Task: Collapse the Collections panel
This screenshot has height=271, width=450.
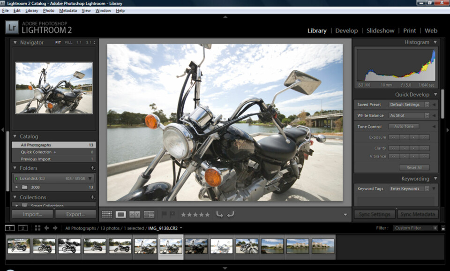Action: pos(15,197)
